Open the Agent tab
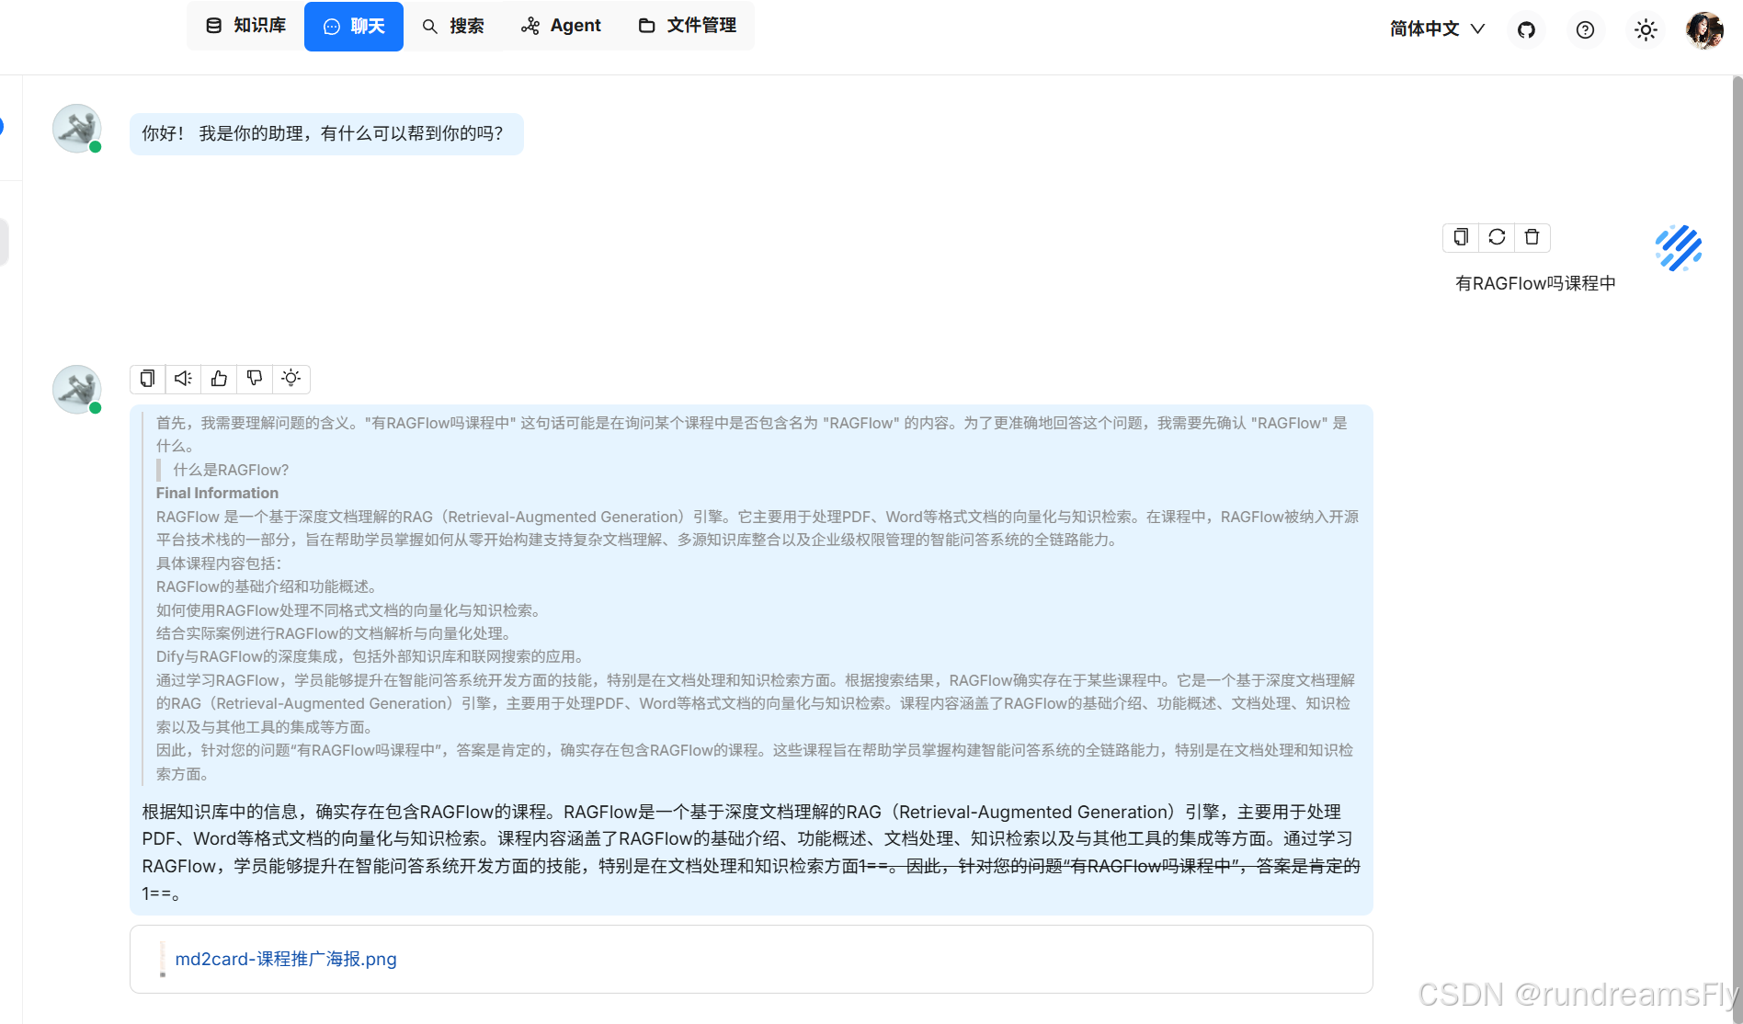This screenshot has height=1024, width=1743. point(561,26)
